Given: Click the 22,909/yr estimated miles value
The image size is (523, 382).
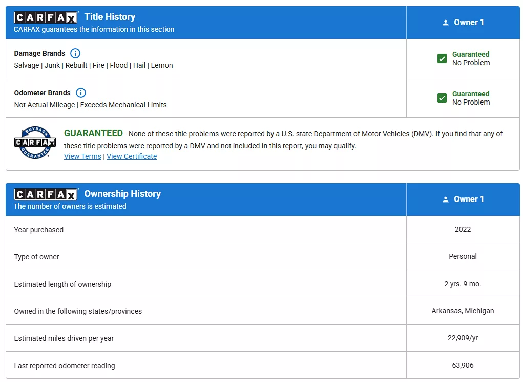Looking at the screenshot, I should click(x=463, y=338).
